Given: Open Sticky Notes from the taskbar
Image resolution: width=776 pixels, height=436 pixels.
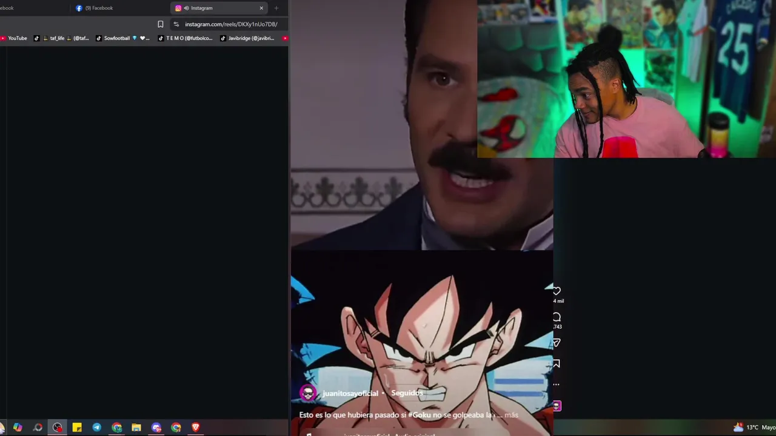Looking at the screenshot, I should pyautogui.click(x=77, y=428).
